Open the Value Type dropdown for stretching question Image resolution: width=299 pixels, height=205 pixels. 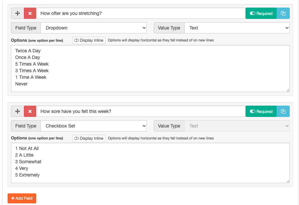coord(237,28)
